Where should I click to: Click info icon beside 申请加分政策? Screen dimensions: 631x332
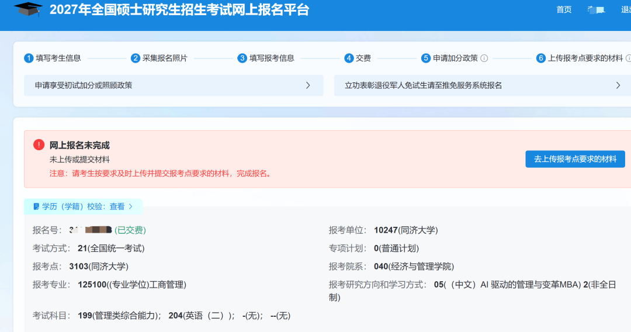[x=484, y=58]
